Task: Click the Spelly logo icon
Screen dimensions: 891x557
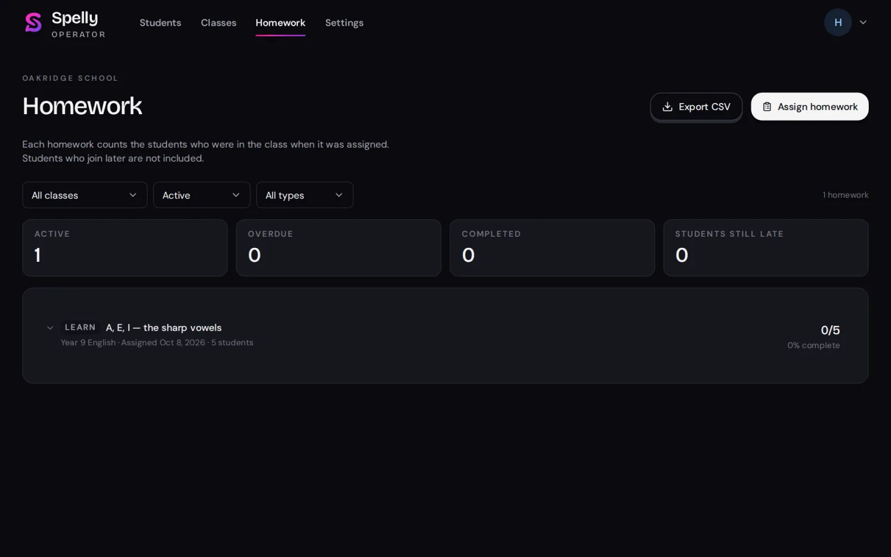Action: point(33,22)
